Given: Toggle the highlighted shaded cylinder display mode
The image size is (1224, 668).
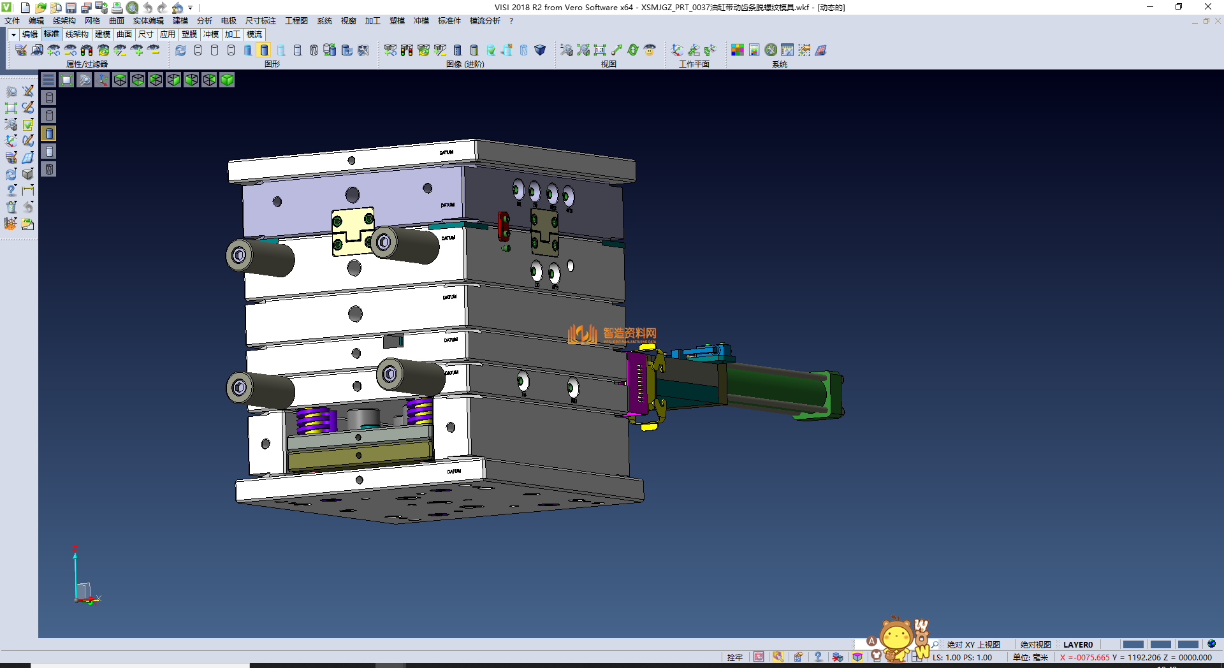Looking at the screenshot, I should (x=264, y=50).
